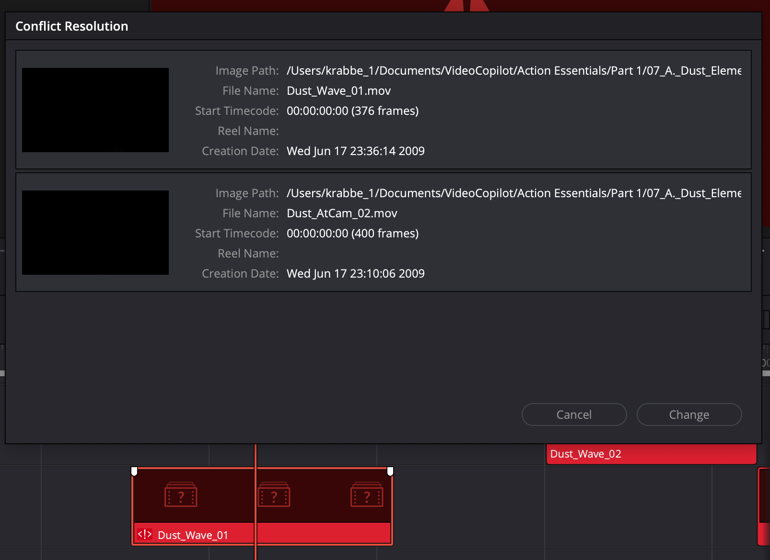Click the Change button
This screenshot has height=560, width=770.
[x=689, y=414]
